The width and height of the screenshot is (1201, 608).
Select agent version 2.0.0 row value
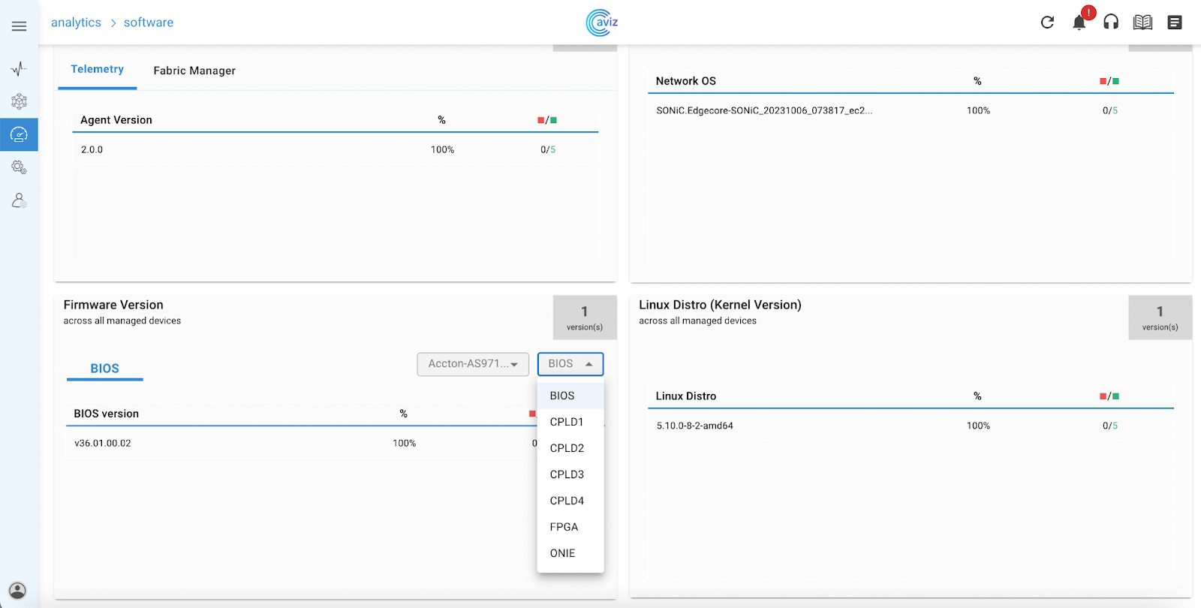click(x=92, y=149)
